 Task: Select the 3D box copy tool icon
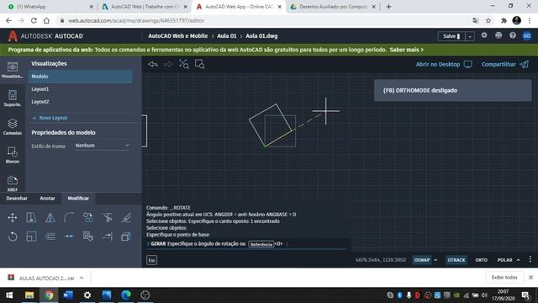coord(126,237)
